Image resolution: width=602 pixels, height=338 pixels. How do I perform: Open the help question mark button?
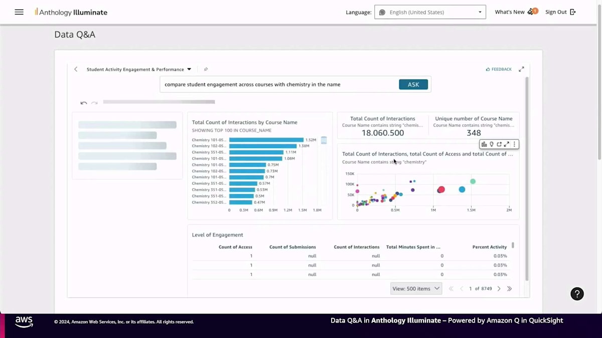[x=577, y=294]
